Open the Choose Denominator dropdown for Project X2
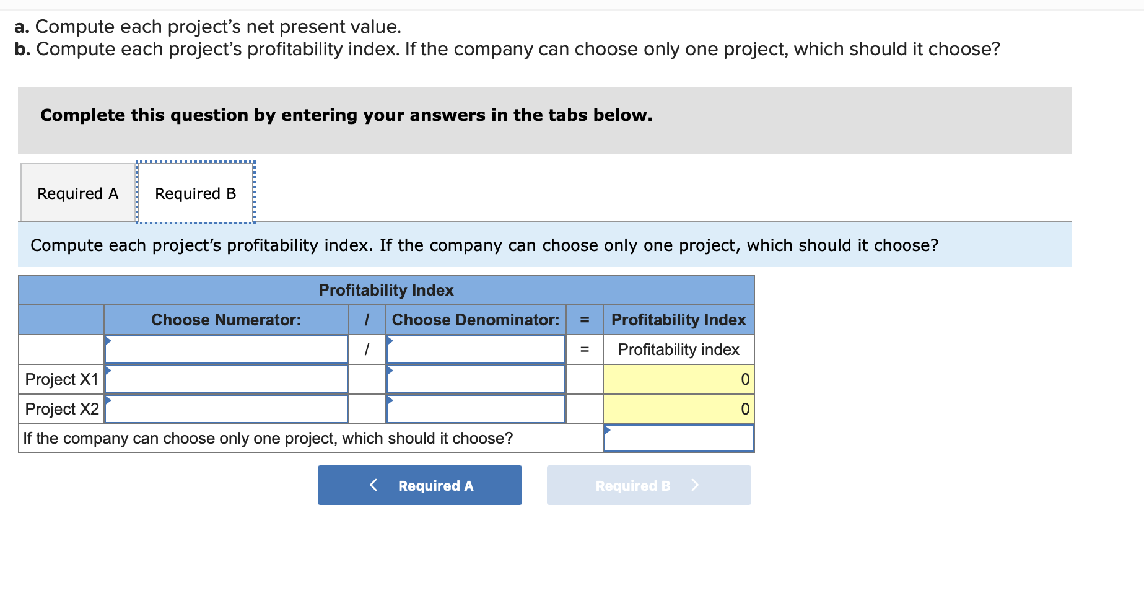Viewport: 1144px width, 593px height. pyautogui.click(x=476, y=409)
